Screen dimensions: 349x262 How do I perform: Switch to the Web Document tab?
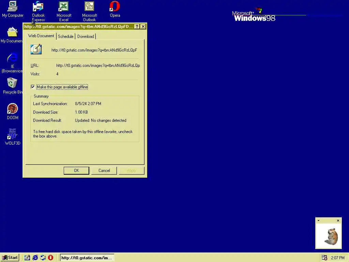(x=41, y=36)
